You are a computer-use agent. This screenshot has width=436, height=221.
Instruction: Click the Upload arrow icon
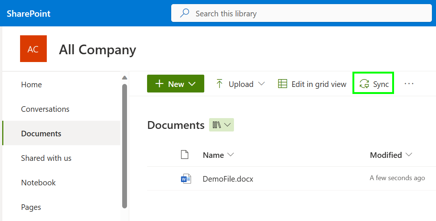219,84
